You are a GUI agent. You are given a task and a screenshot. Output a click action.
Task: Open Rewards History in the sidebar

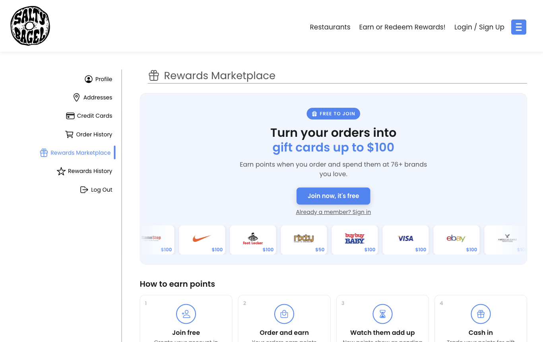pos(85,171)
